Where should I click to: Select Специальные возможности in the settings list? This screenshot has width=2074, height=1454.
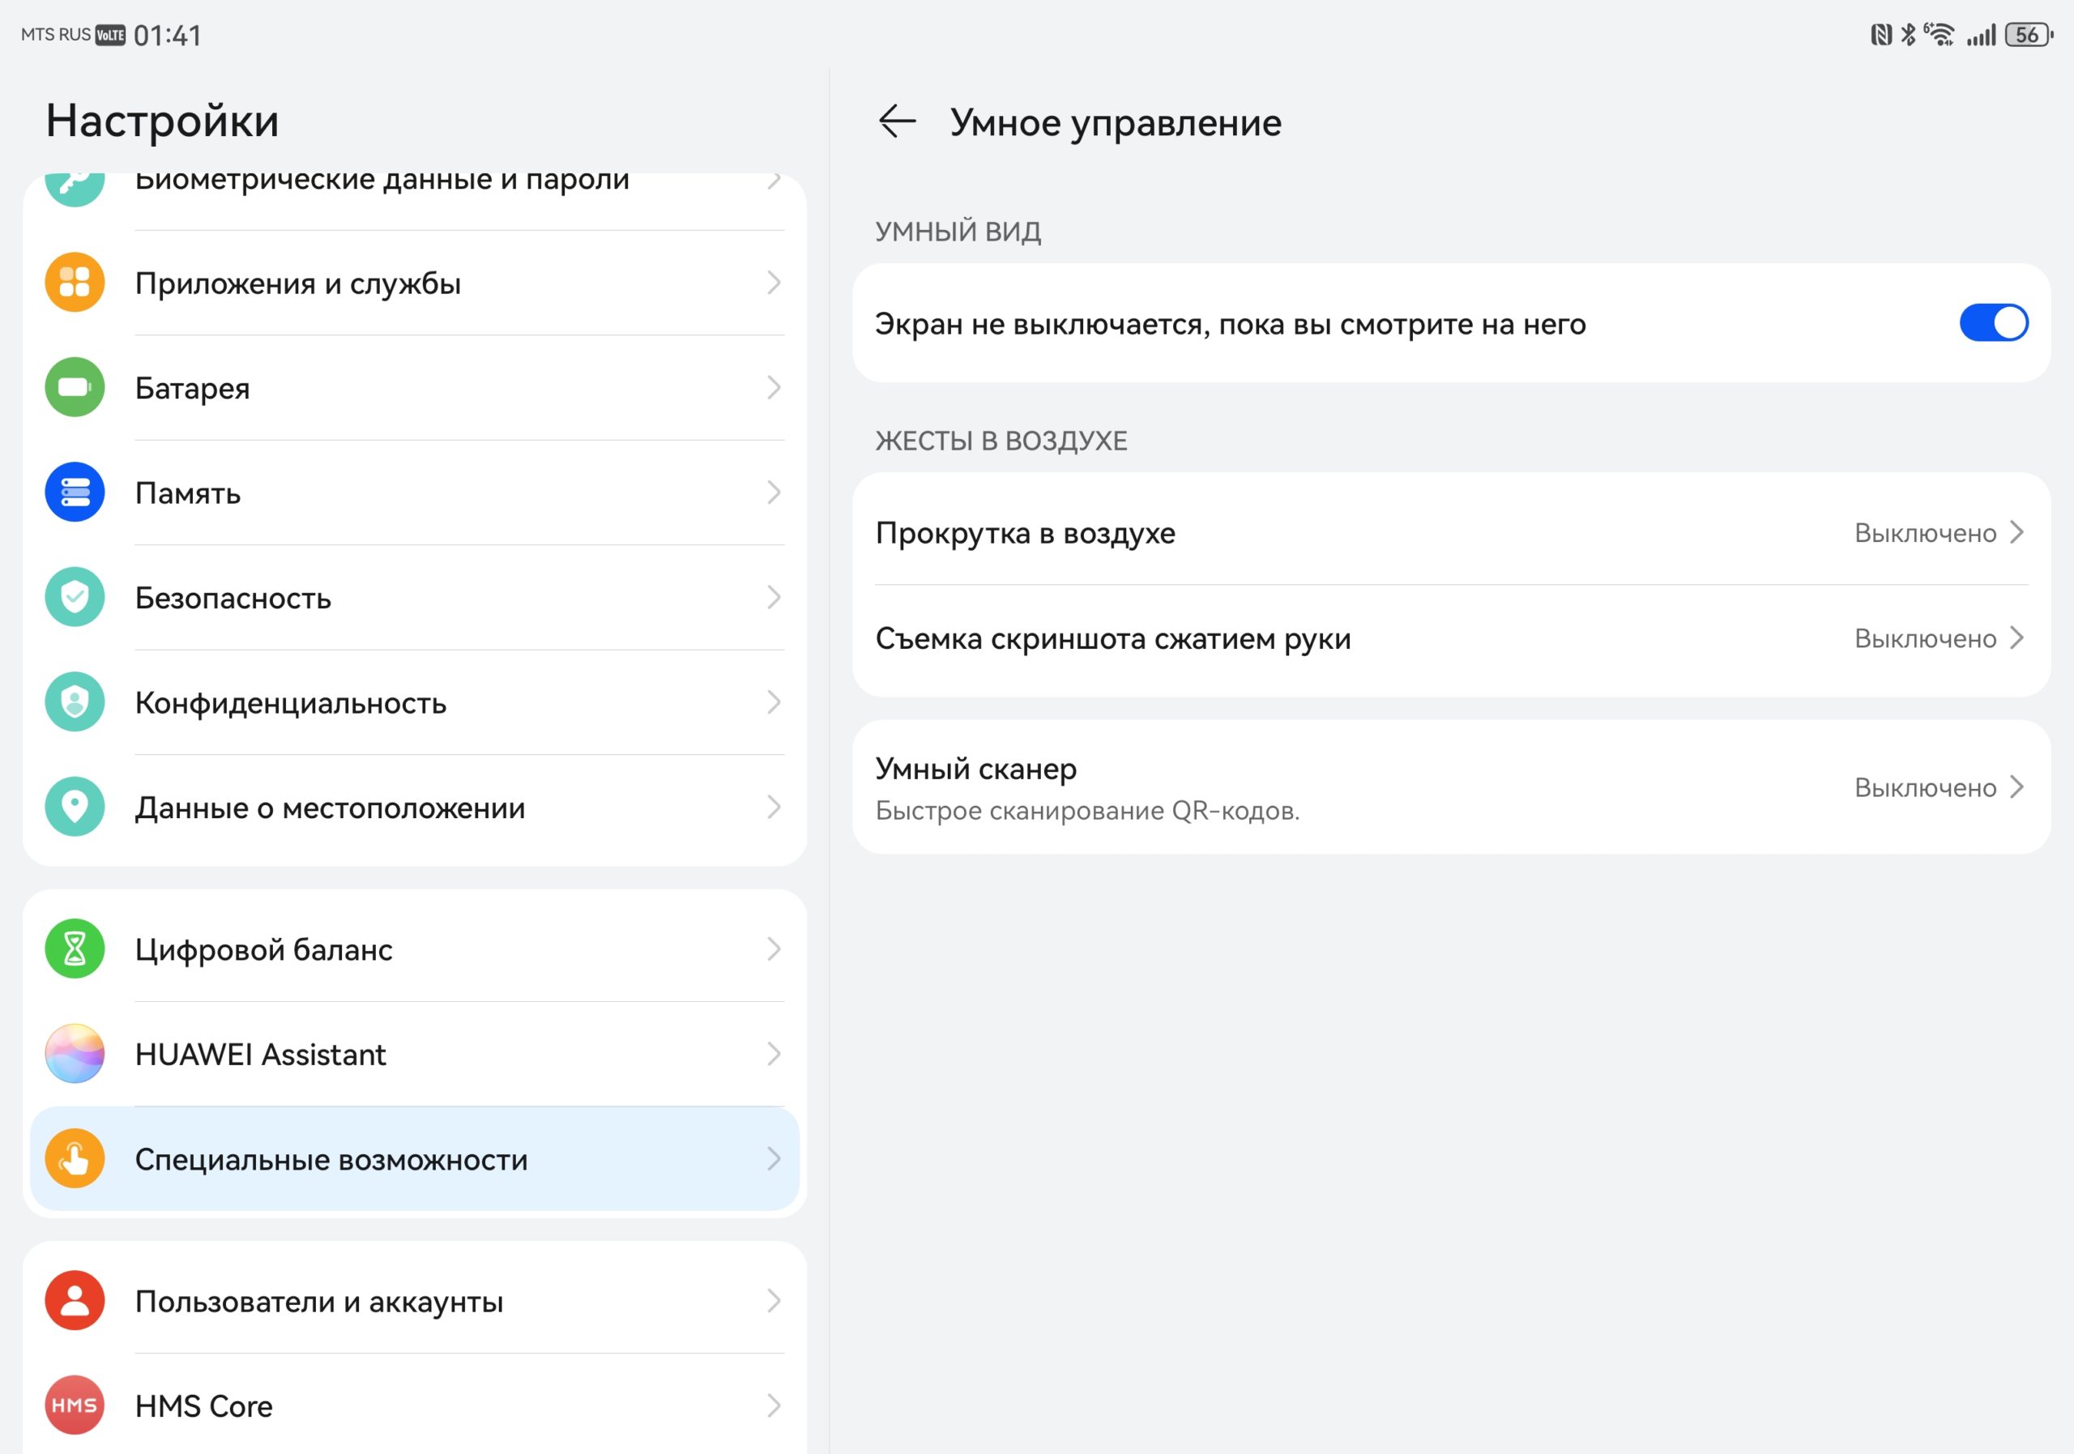[x=415, y=1158]
